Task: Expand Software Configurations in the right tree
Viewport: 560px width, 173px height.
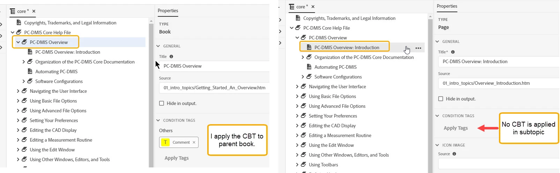Action: [x=303, y=77]
